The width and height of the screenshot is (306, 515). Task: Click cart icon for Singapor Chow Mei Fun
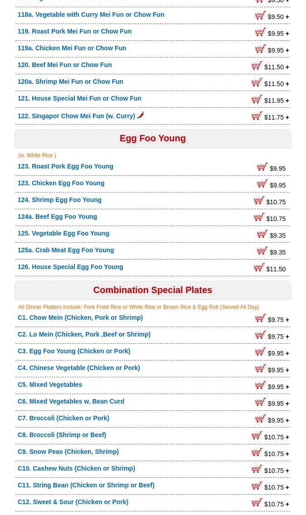(x=257, y=116)
